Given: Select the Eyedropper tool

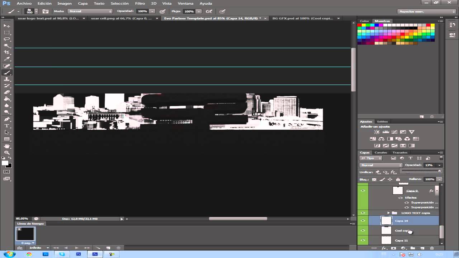Looking at the screenshot, I should (7, 59).
